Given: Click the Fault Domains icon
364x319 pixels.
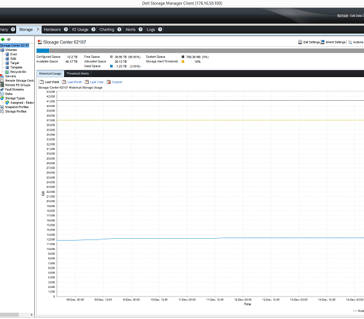Looking at the screenshot, I should [2, 90].
